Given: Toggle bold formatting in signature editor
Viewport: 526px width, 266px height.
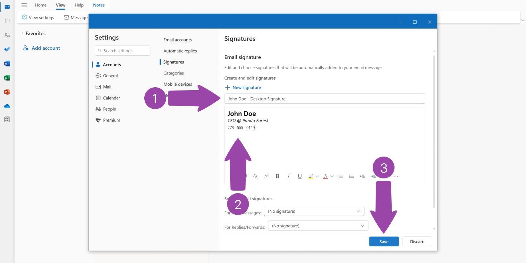Looking at the screenshot, I should (x=277, y=176).
